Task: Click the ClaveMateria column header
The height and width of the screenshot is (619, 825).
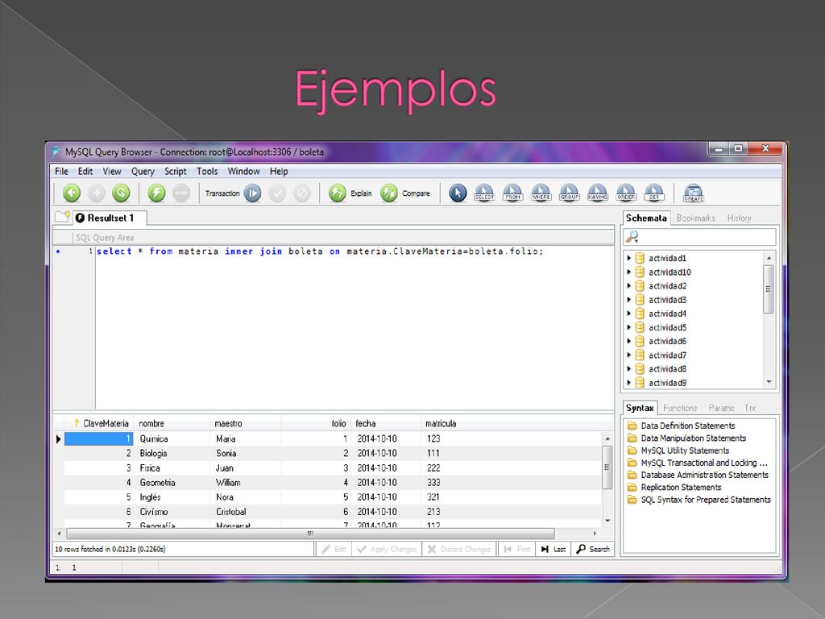Action: [98, 423]
